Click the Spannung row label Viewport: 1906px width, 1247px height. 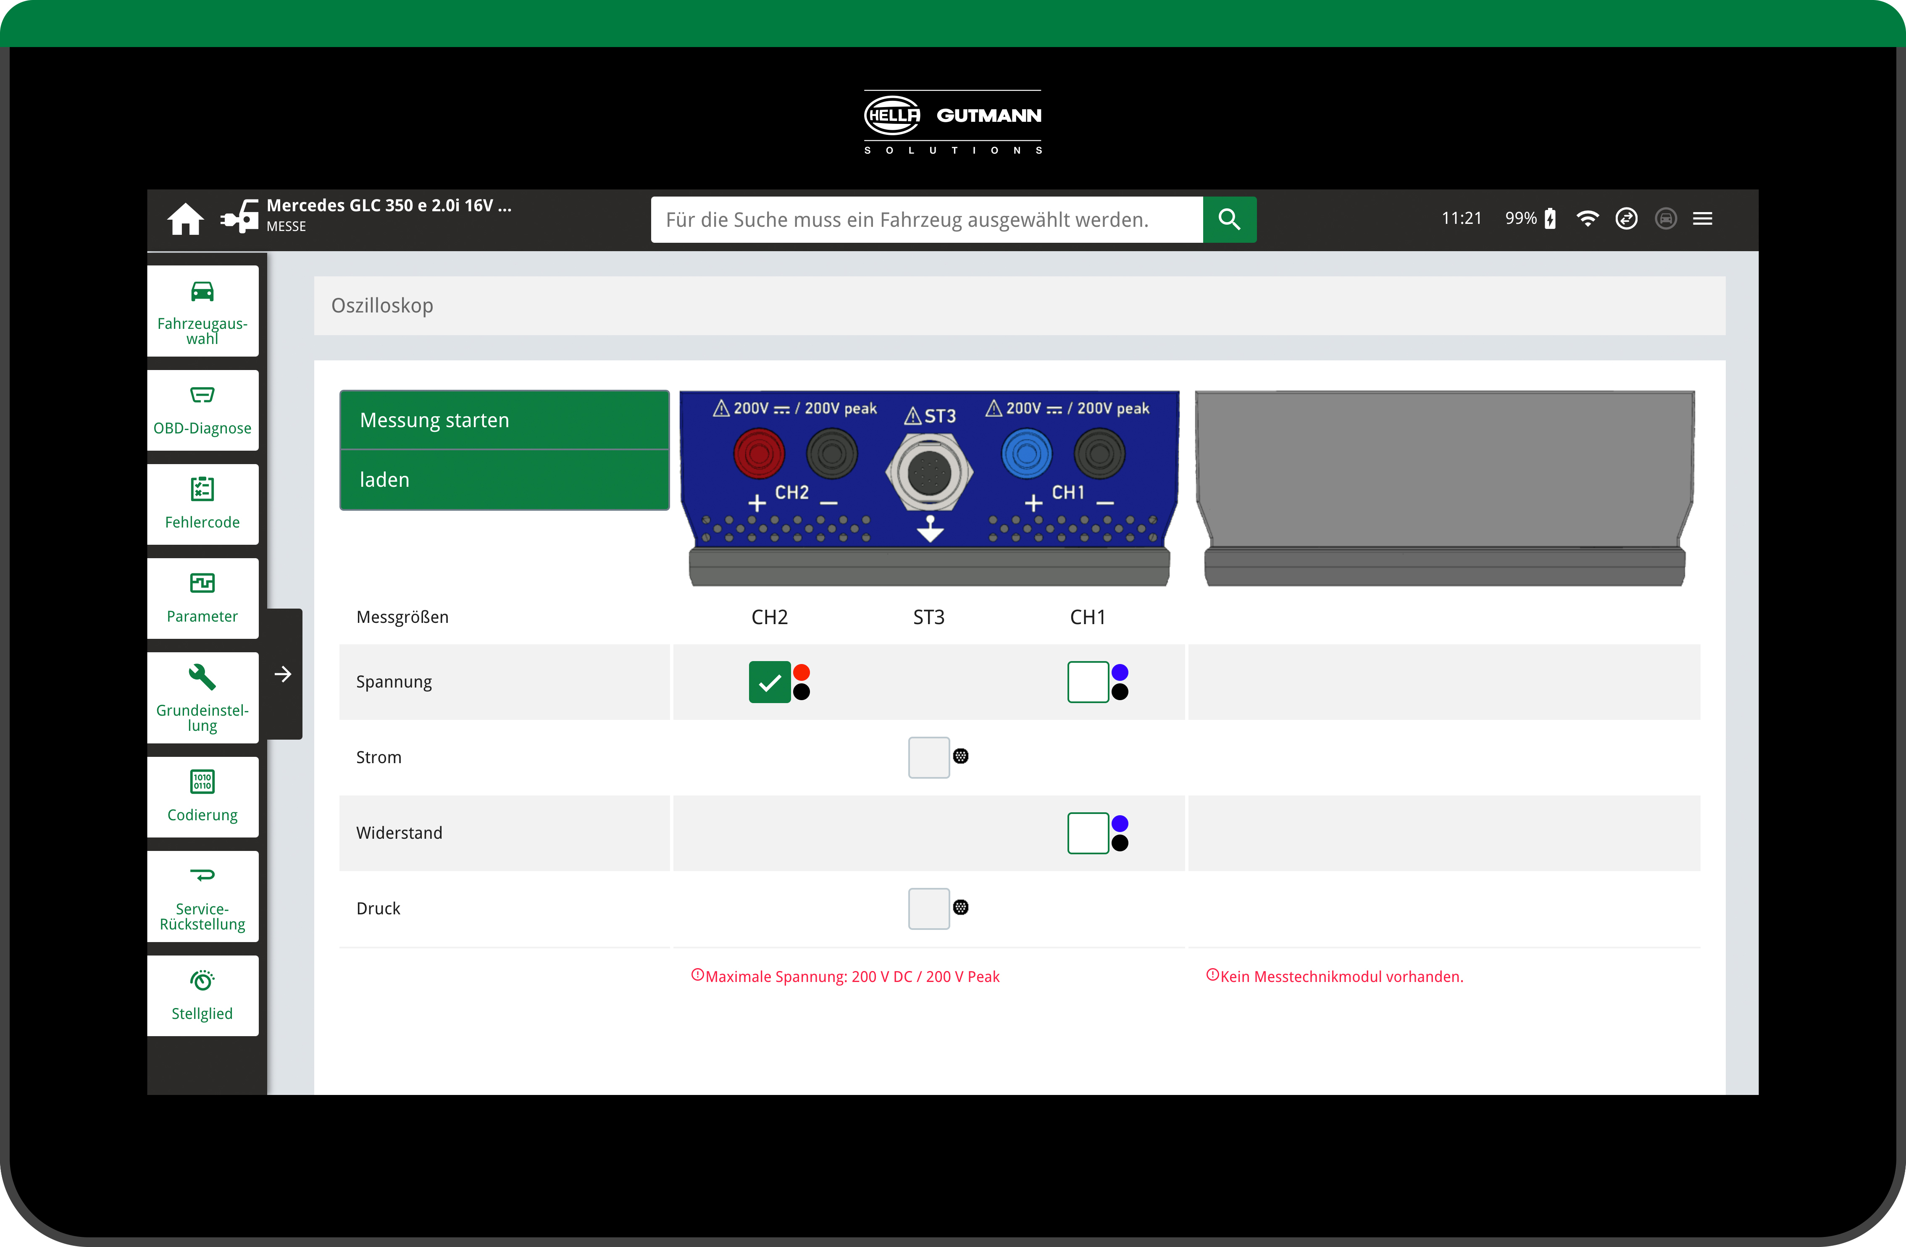click(394, 683)
